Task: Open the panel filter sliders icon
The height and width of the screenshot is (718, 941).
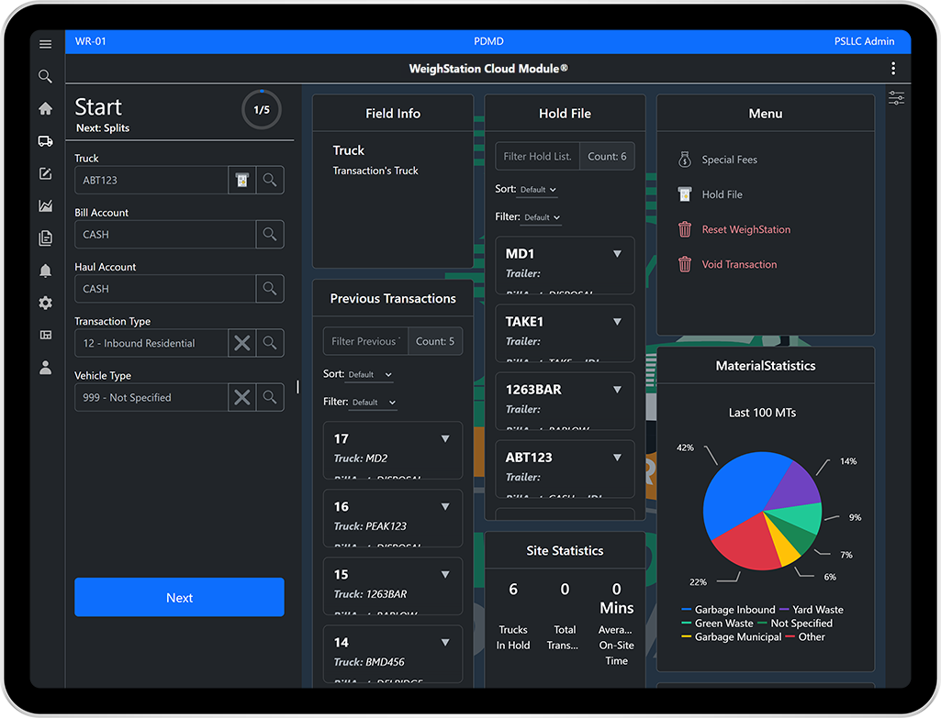Action: [x=897, y=98]
